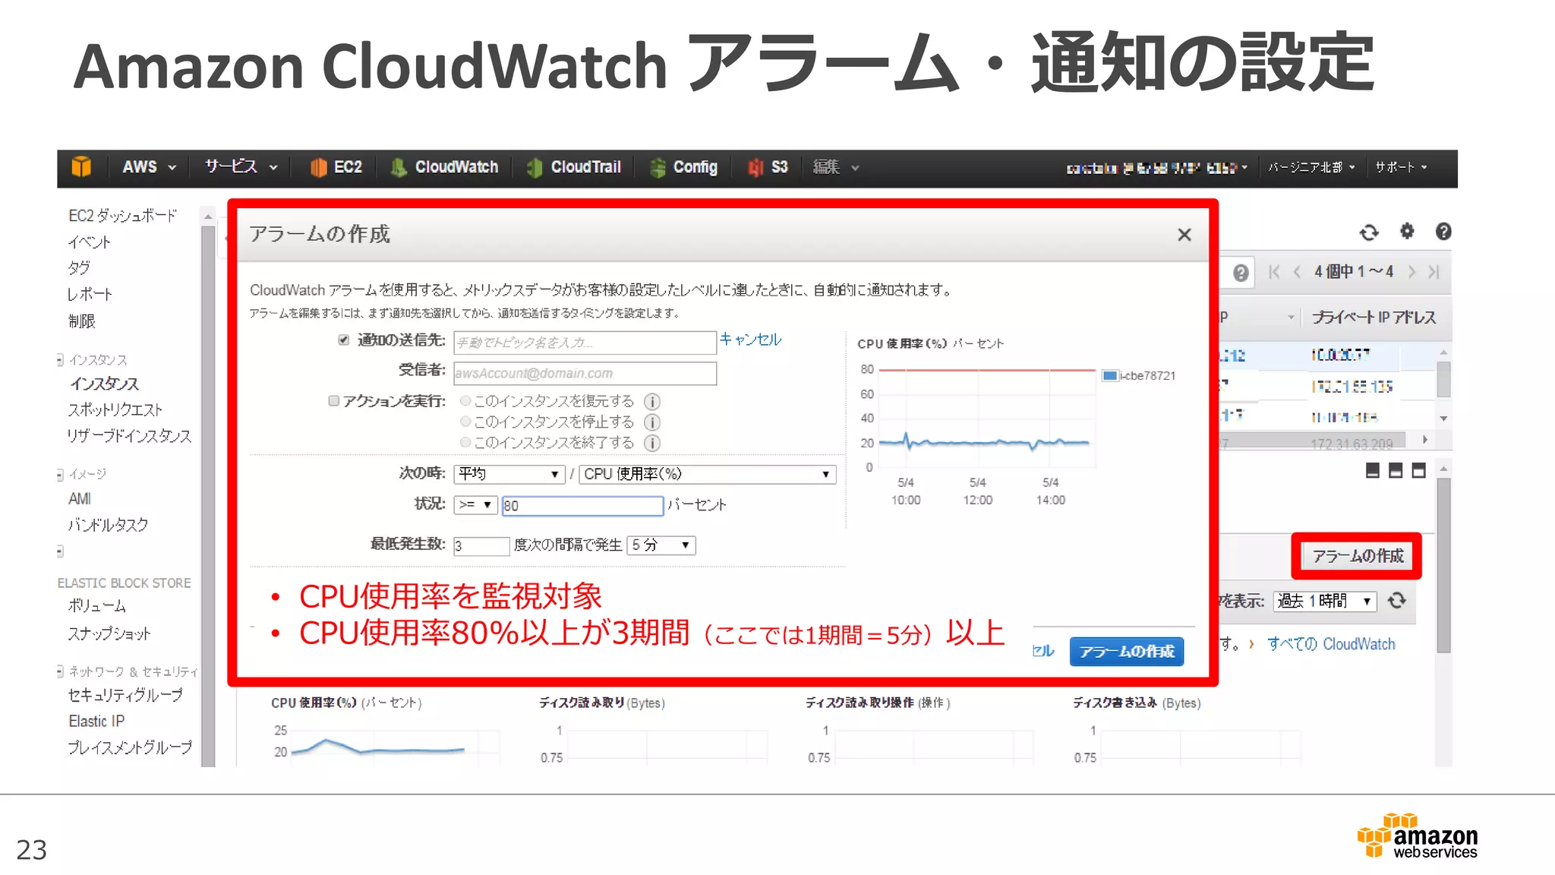Go to first page of instances
Image resolution: width=1555 pixels, height=875 pixels.
pyautogui.click(x=1274, y=272)
